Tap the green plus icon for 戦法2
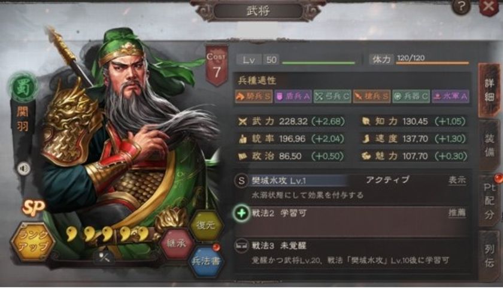The width and height of the screenshot is (503, 288). (x=241, y=213)
